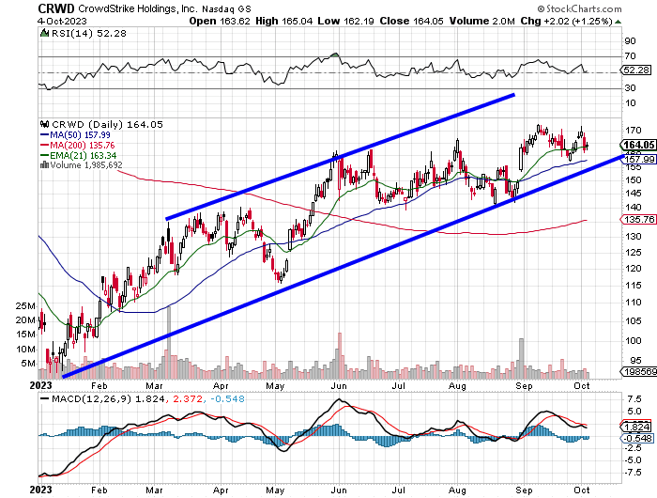Click the red MA(200) legend swatch
This screenshot has width=657, height=498.
[43, 144]
